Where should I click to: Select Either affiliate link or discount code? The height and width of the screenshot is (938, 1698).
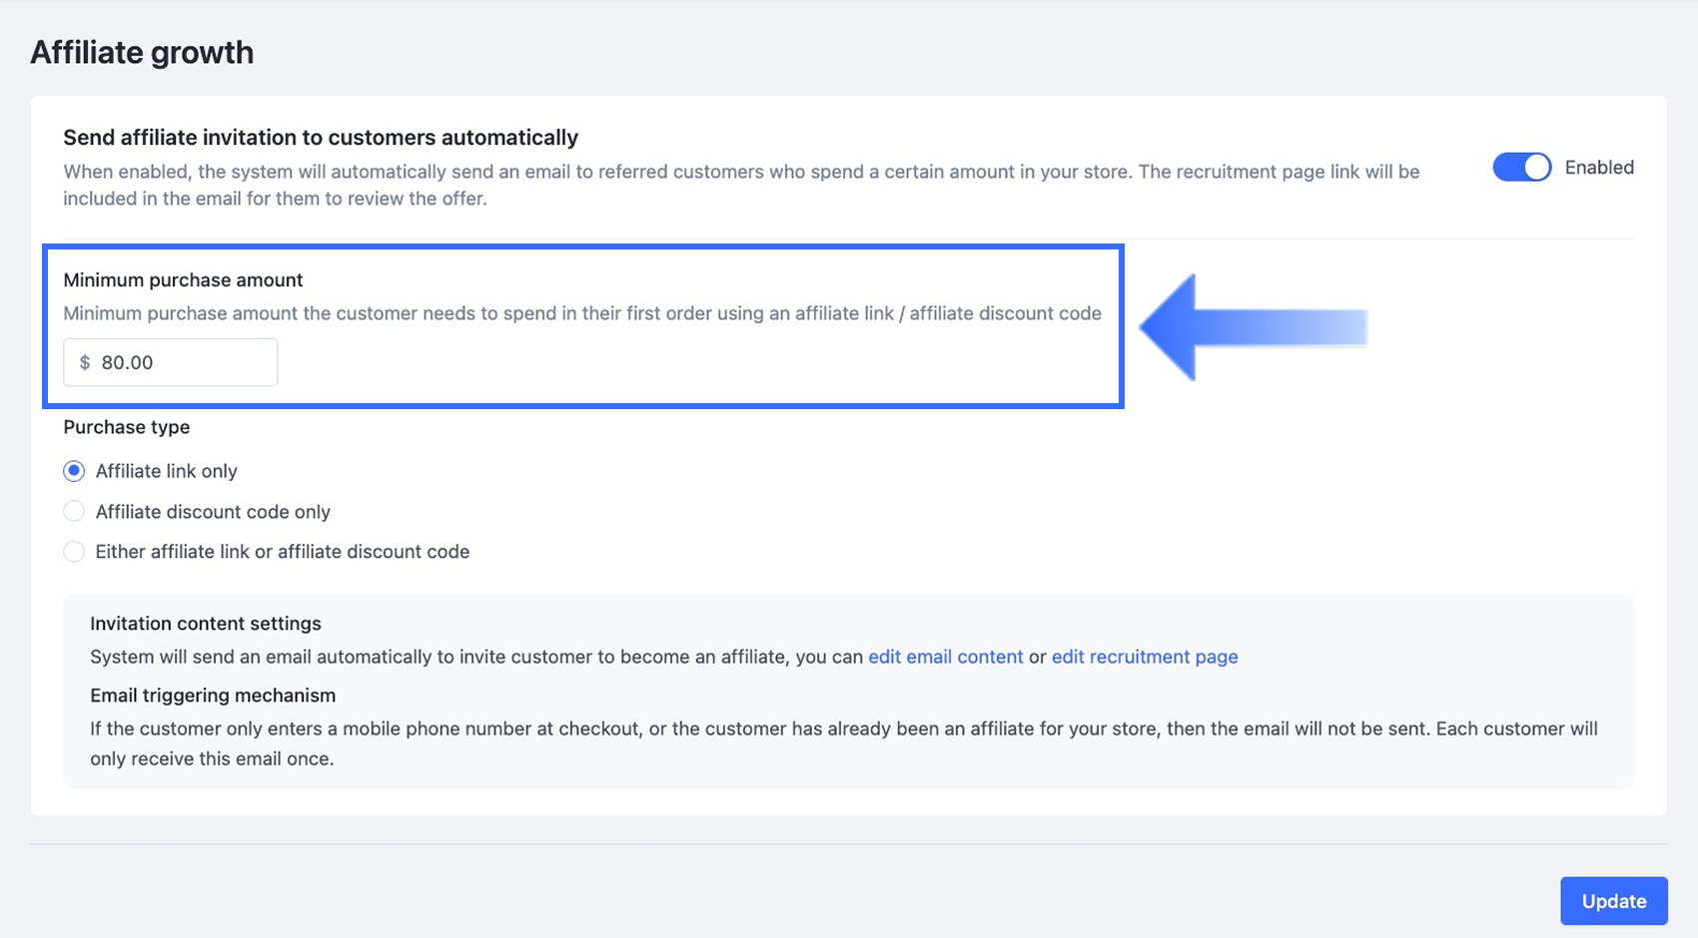tap(74, 552)
